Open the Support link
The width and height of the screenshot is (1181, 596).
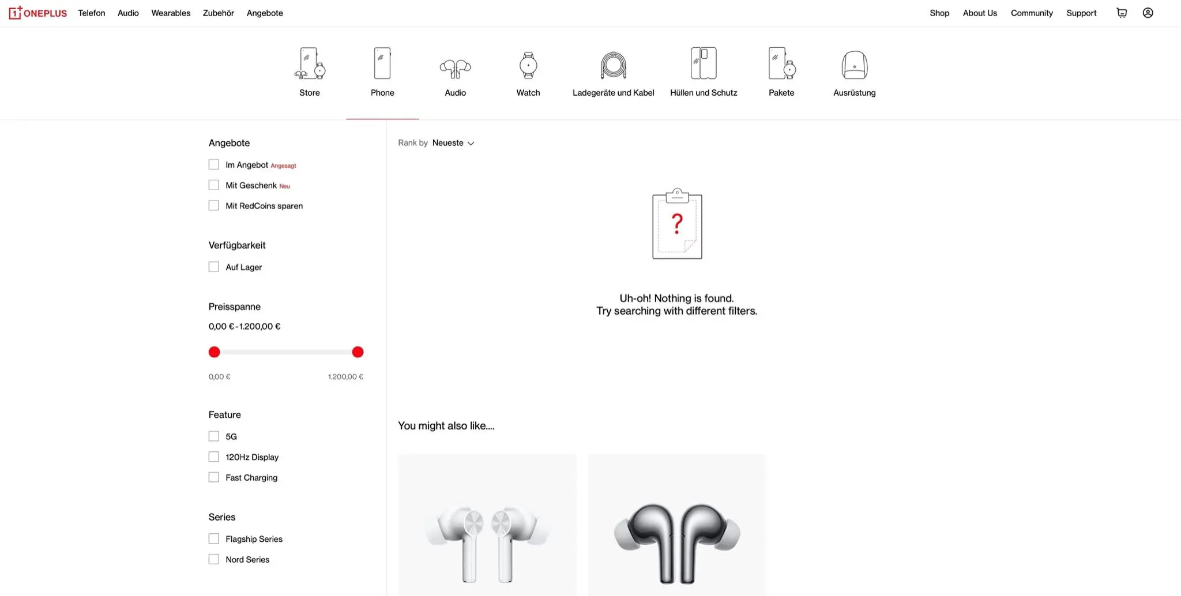pyautogui.click(x=1081, y=13)
